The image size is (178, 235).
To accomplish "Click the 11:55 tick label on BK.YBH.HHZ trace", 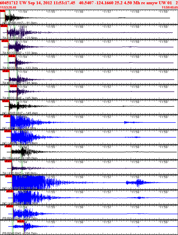I will pyautogui.click(x=51, y=147).
